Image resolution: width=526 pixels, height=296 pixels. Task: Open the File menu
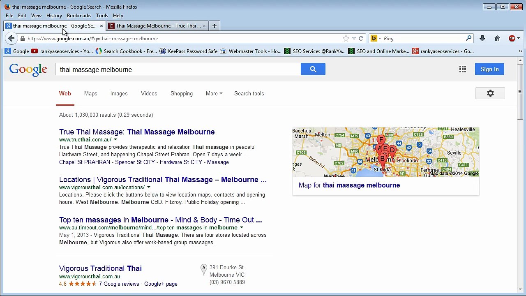point(9,16)
